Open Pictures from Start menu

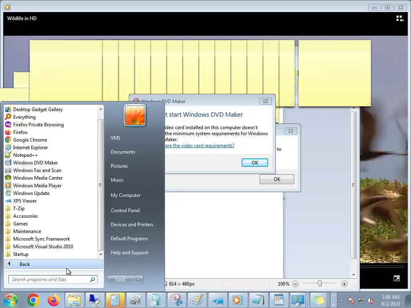click(119, 166)
